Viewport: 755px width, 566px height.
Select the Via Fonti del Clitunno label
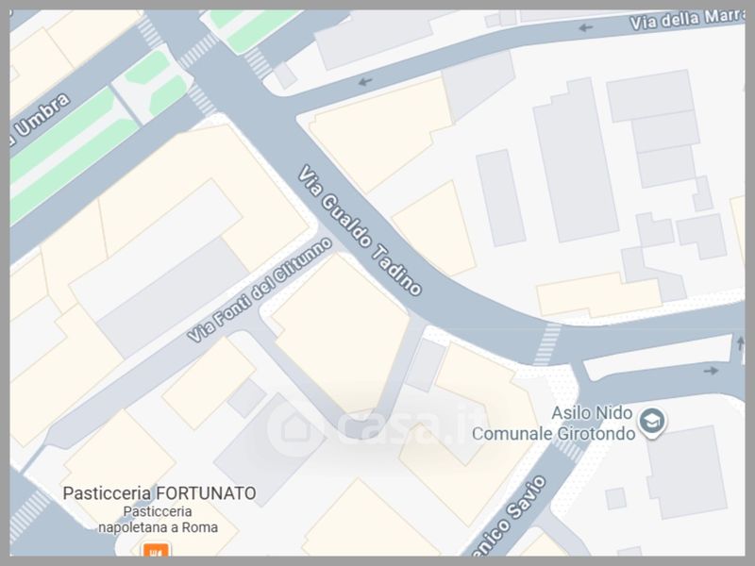point(260,290)
